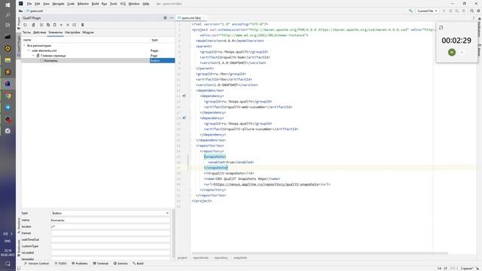Click the first square icon in QualIT toolbar
The height and width of the screenshot is (271, 482).
tap(25, 25)
